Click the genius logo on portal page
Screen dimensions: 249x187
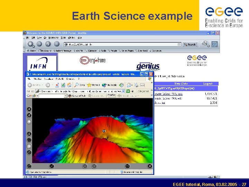148,66
